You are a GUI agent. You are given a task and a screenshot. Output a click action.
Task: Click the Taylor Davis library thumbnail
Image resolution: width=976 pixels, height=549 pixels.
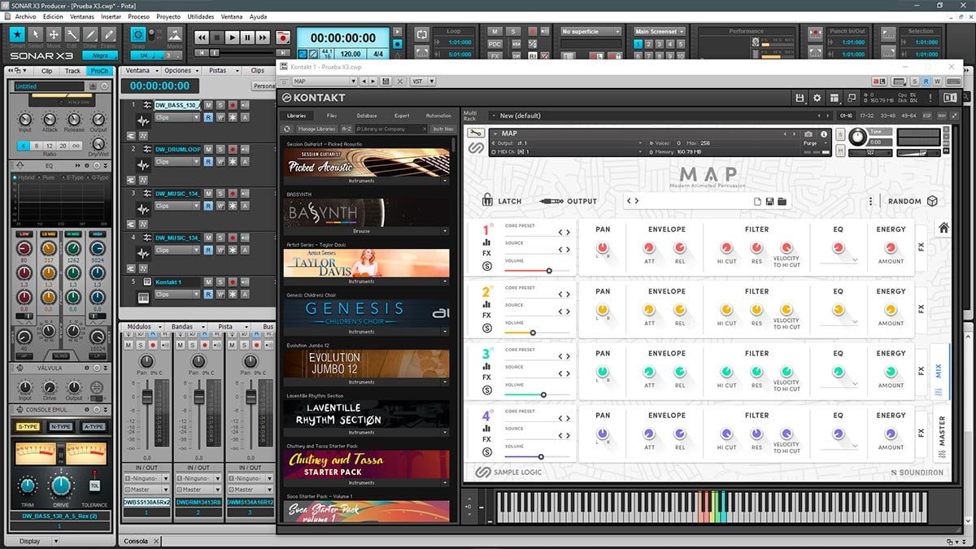click(x=366, y=264)
